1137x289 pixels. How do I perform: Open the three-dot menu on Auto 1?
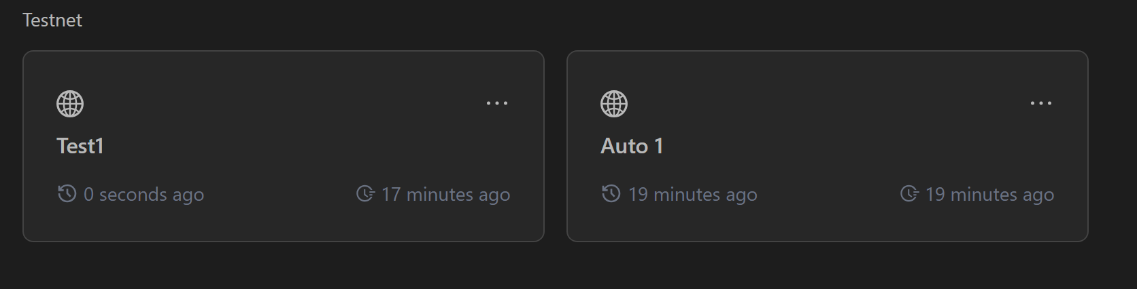point(1041,103)
